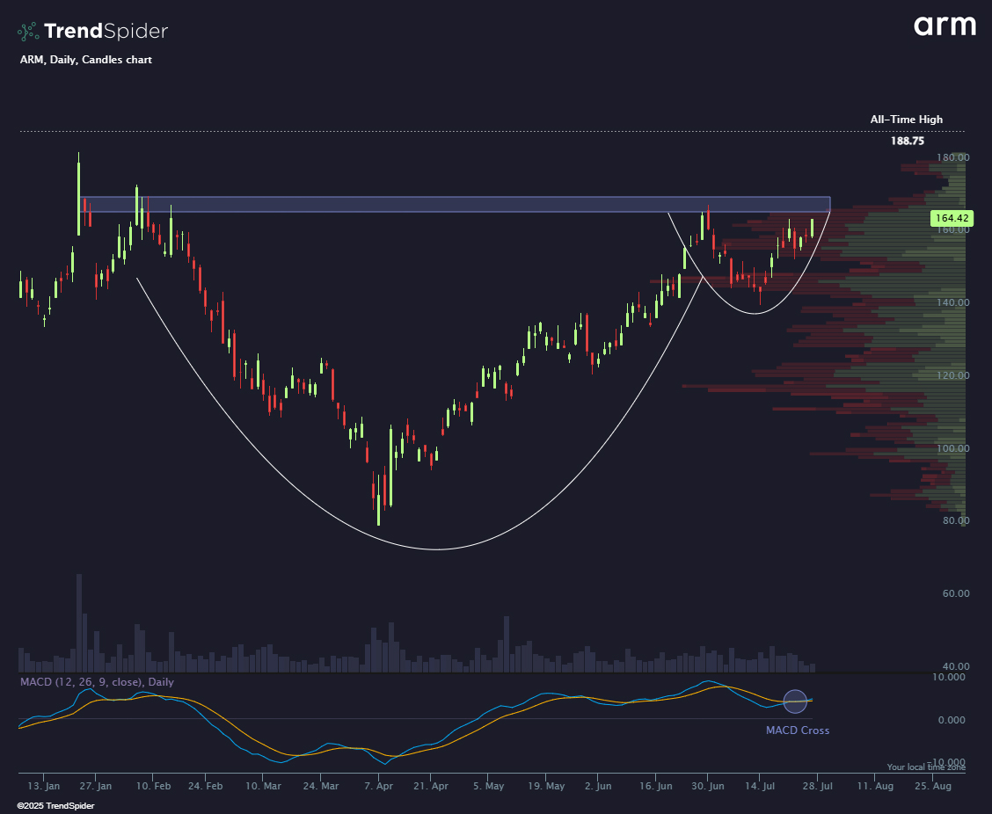Click the 5. May date label
This screenshot has width=992, height=814.
488,786
